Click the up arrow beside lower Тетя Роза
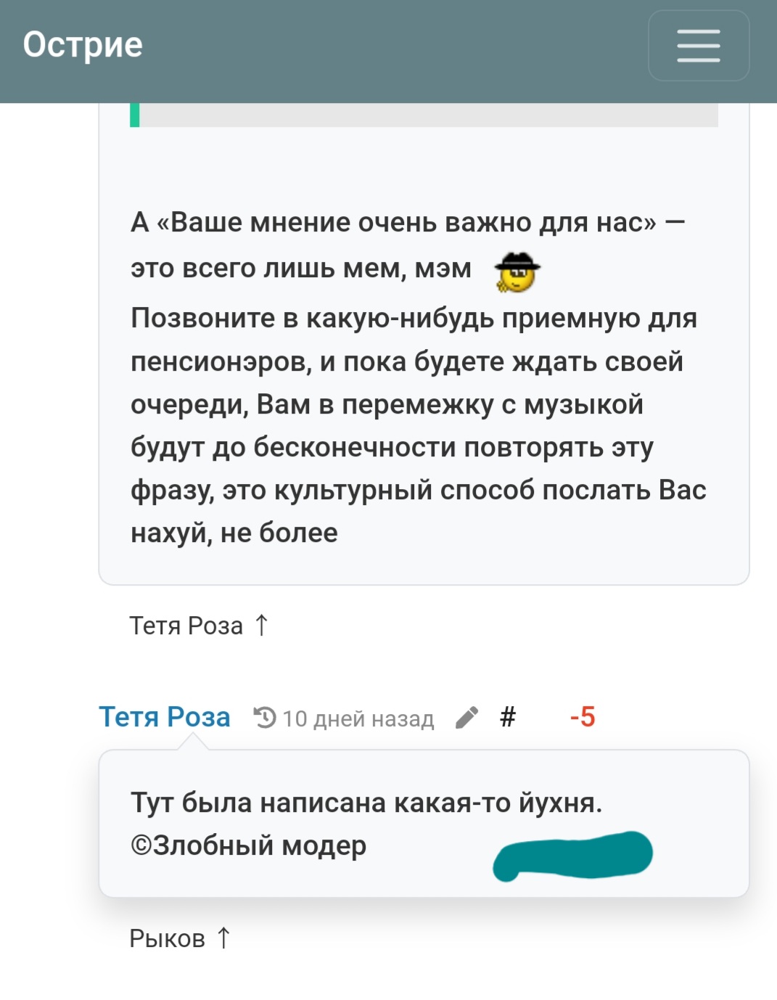 tap(262, 625)
